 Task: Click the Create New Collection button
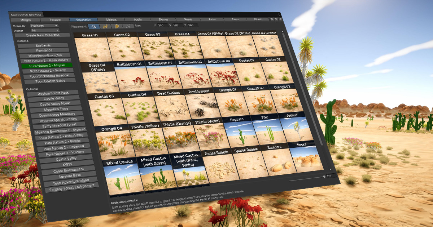42,35
